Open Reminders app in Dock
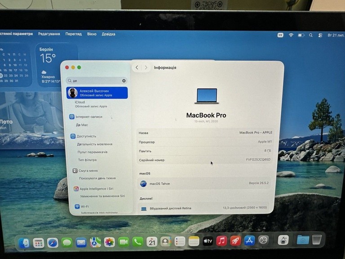This screenshot has width=345, height=259. click(180, 241)
